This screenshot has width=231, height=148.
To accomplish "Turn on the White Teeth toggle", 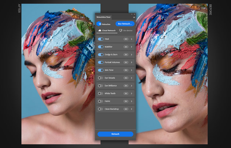I will [100, 93].
